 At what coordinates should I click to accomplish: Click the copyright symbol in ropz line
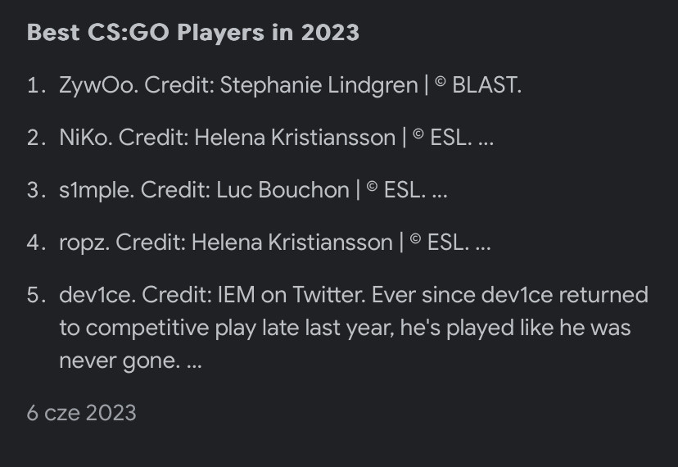coord(415,239)
